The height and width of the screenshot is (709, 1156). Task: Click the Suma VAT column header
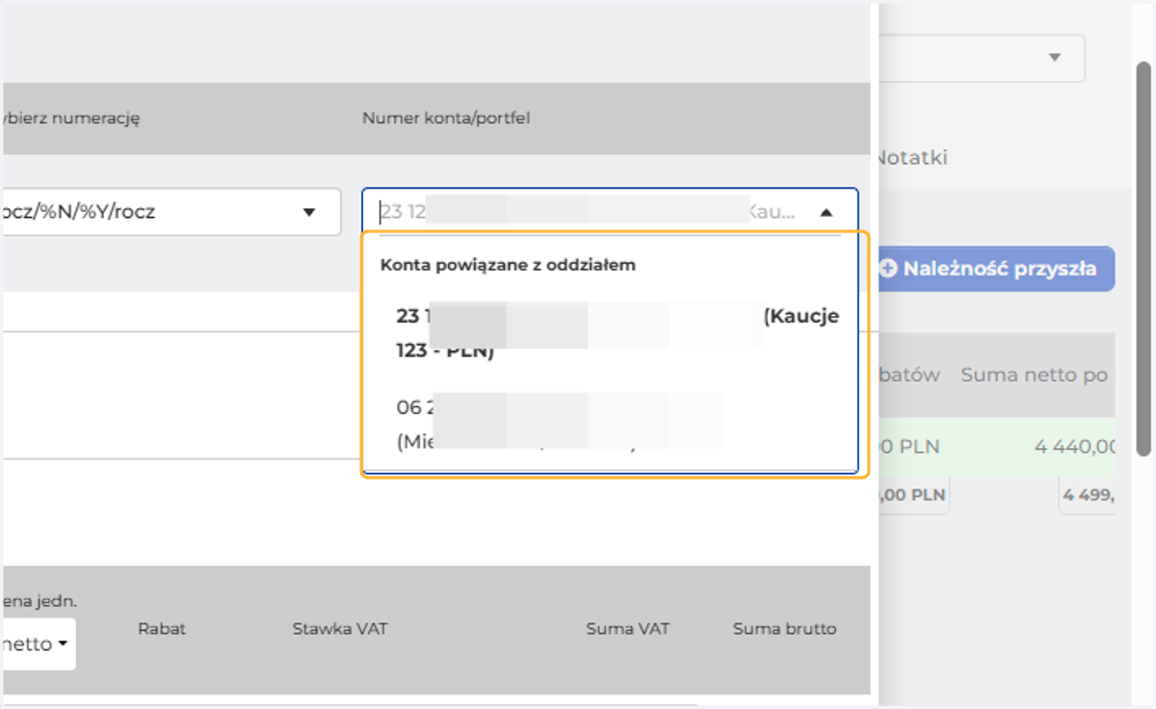tap(628, 629)
